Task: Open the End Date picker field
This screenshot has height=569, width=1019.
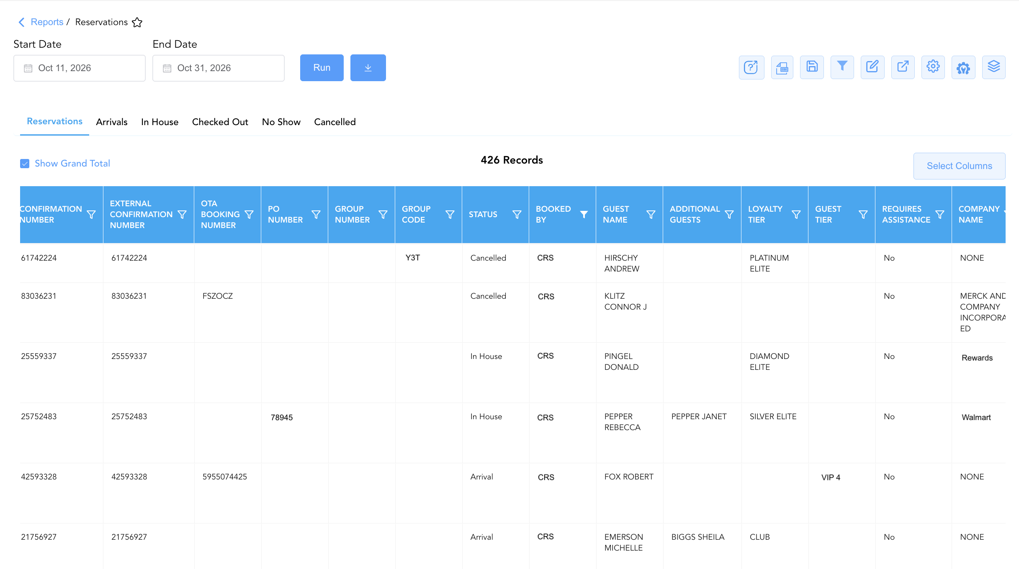Action: [219, 68]
